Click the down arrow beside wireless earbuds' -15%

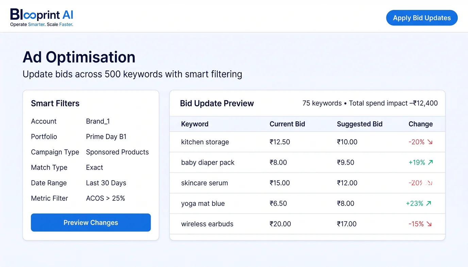click(x=429, y=224)
